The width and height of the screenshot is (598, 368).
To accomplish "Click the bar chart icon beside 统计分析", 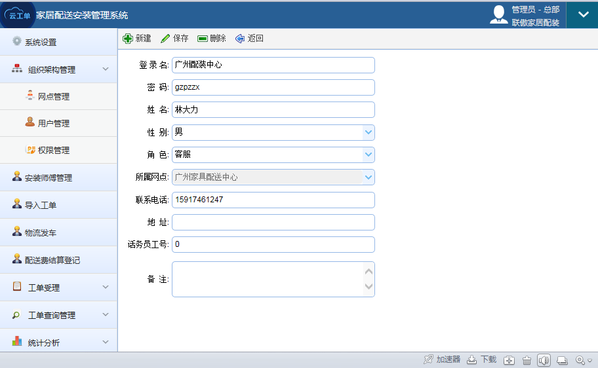I will (17, 341).
